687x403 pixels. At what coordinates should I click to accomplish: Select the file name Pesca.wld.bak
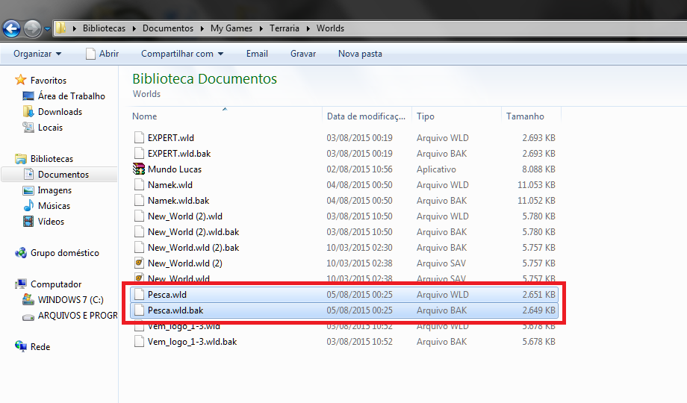tap(175, 310)
